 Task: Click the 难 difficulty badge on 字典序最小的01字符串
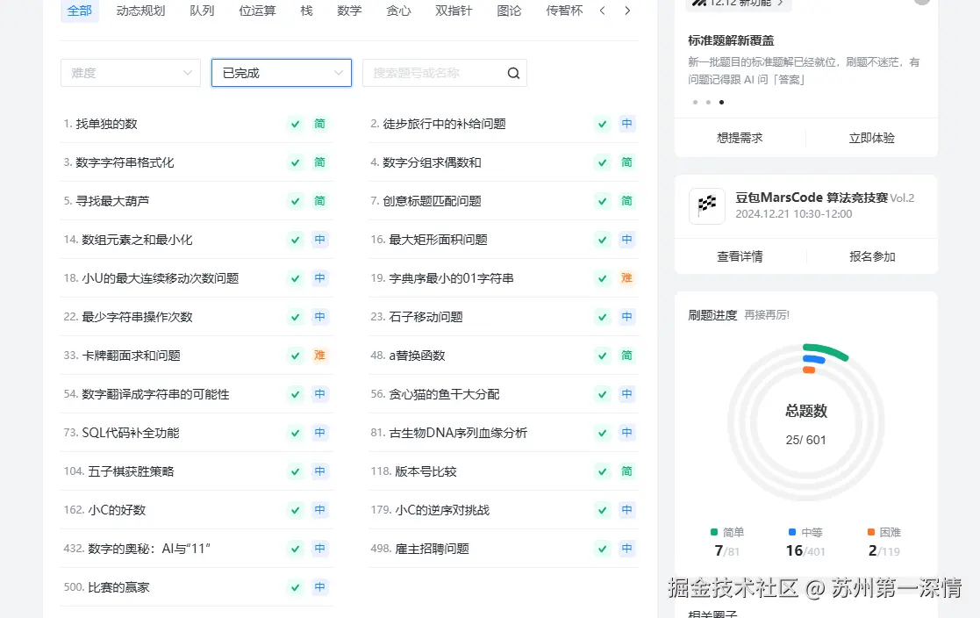(x=626, y=277)
